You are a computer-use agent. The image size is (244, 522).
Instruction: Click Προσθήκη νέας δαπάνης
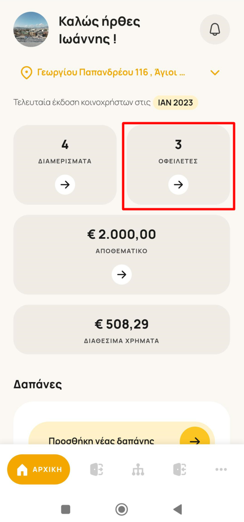pos(101,441)
